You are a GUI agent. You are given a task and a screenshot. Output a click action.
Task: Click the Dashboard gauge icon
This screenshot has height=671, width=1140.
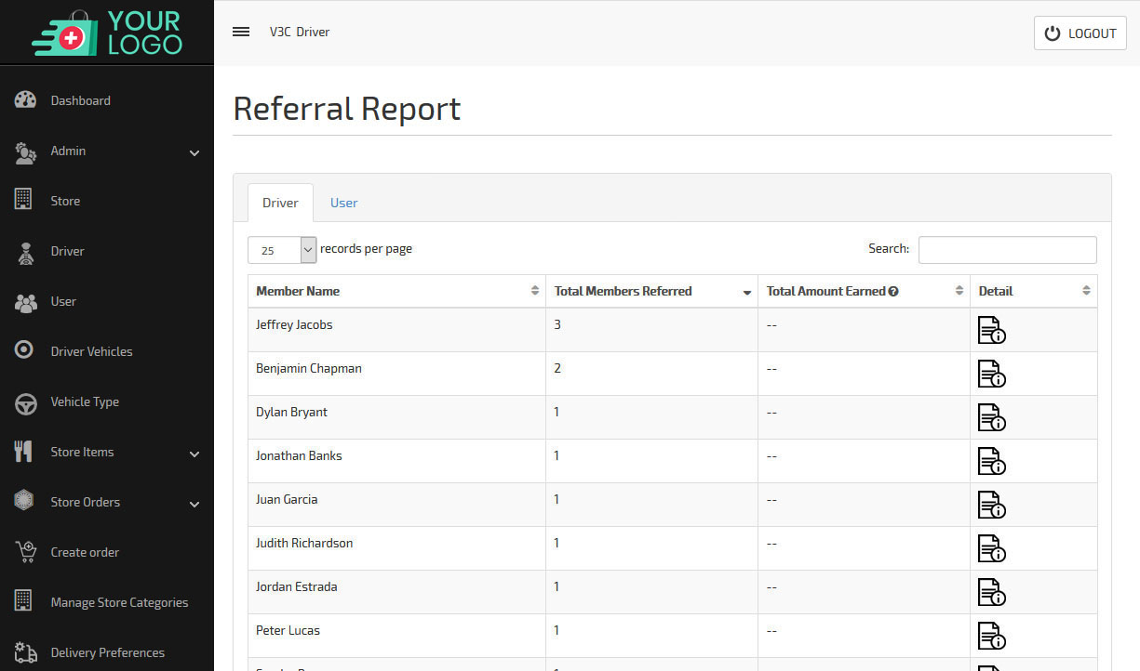25,100
